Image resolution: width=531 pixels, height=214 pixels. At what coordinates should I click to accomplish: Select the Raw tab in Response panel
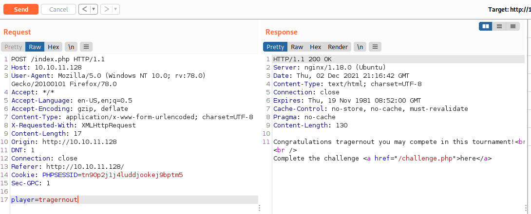tap(297, 47)
